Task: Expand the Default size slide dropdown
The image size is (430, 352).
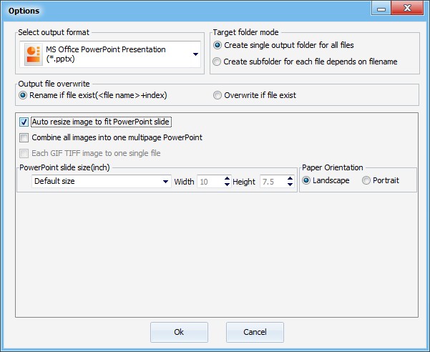Action: coord(166,182)
